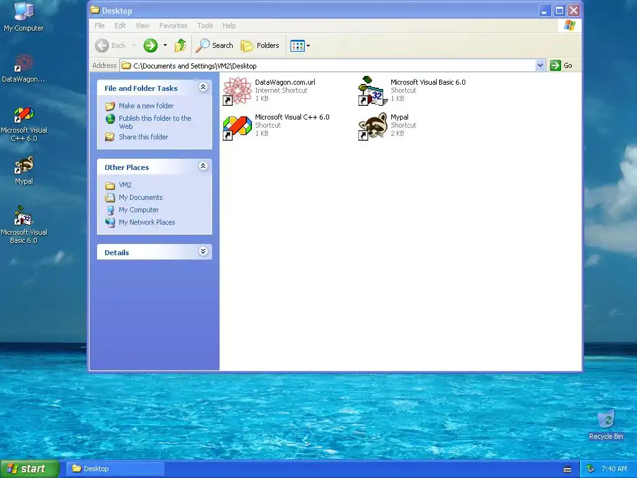Open the Forward history dropdown arrow
The height and width of the screenshot is (478, 637).
click(x=165, y=45)
